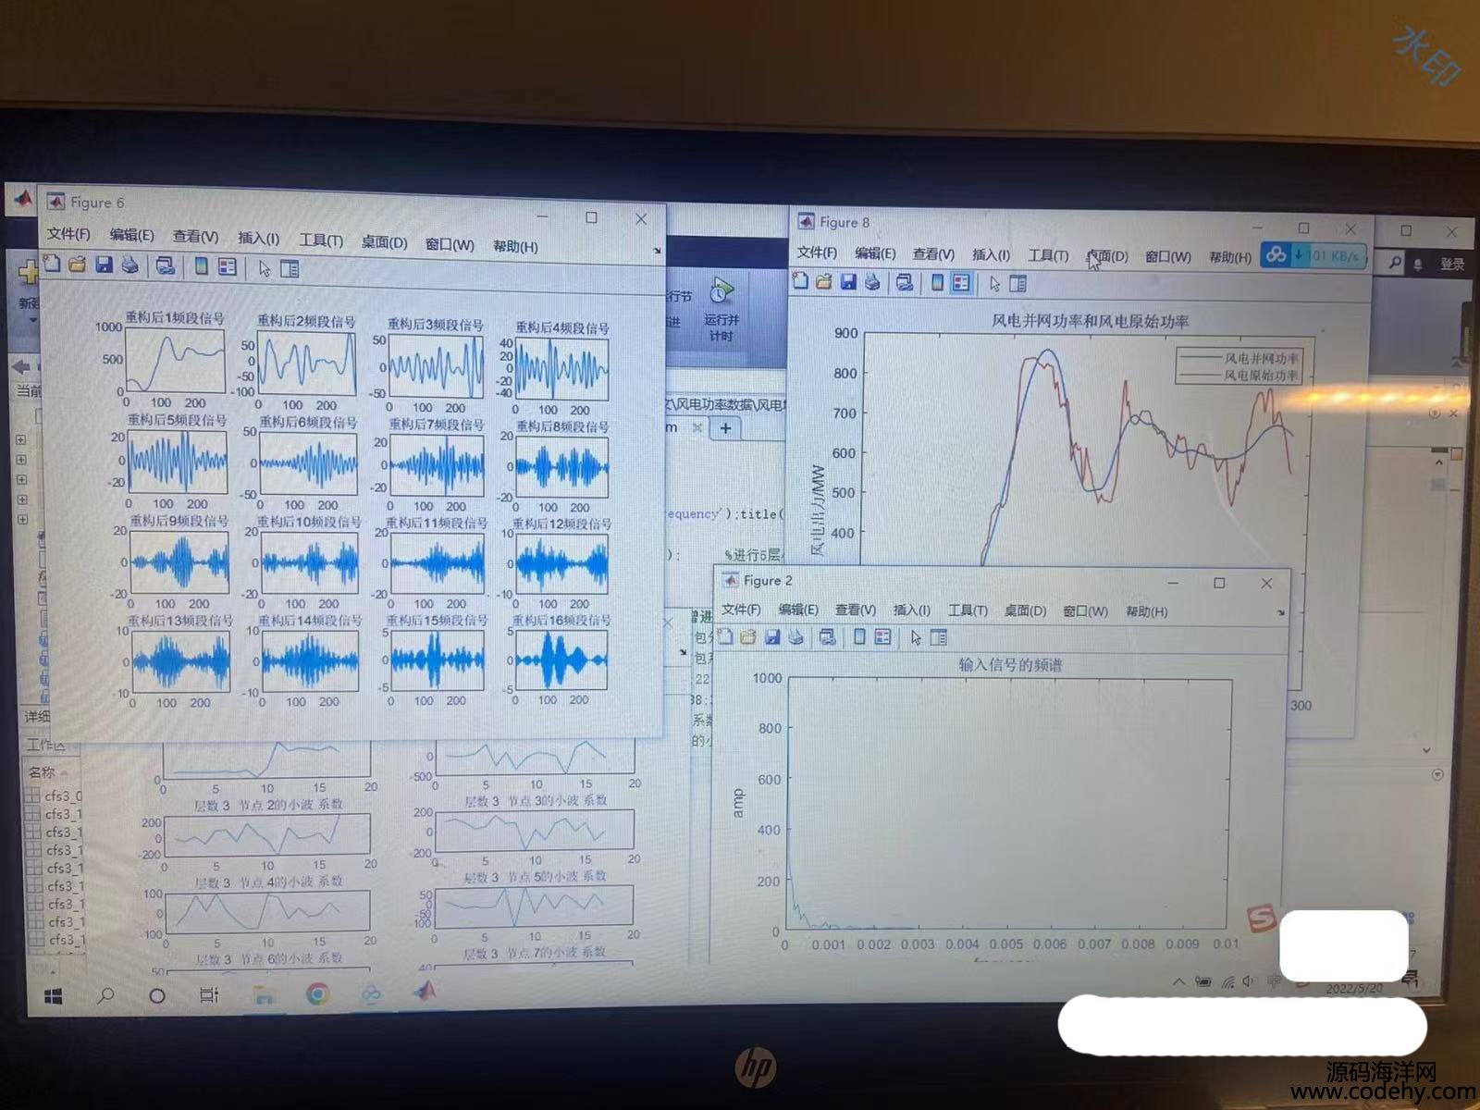Open Property Inspector in Figure 2 toolbar
This screenshot has width=1480, height=1110.
[939, 637]
